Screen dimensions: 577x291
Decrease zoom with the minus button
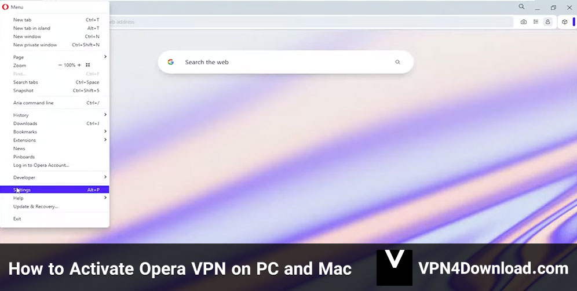tap(60, 65)
